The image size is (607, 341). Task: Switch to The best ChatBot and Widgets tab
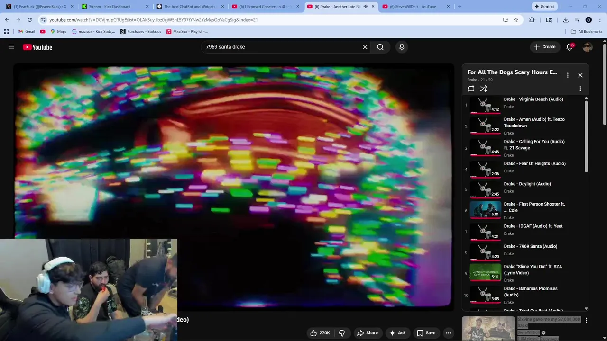pos(189,7)
